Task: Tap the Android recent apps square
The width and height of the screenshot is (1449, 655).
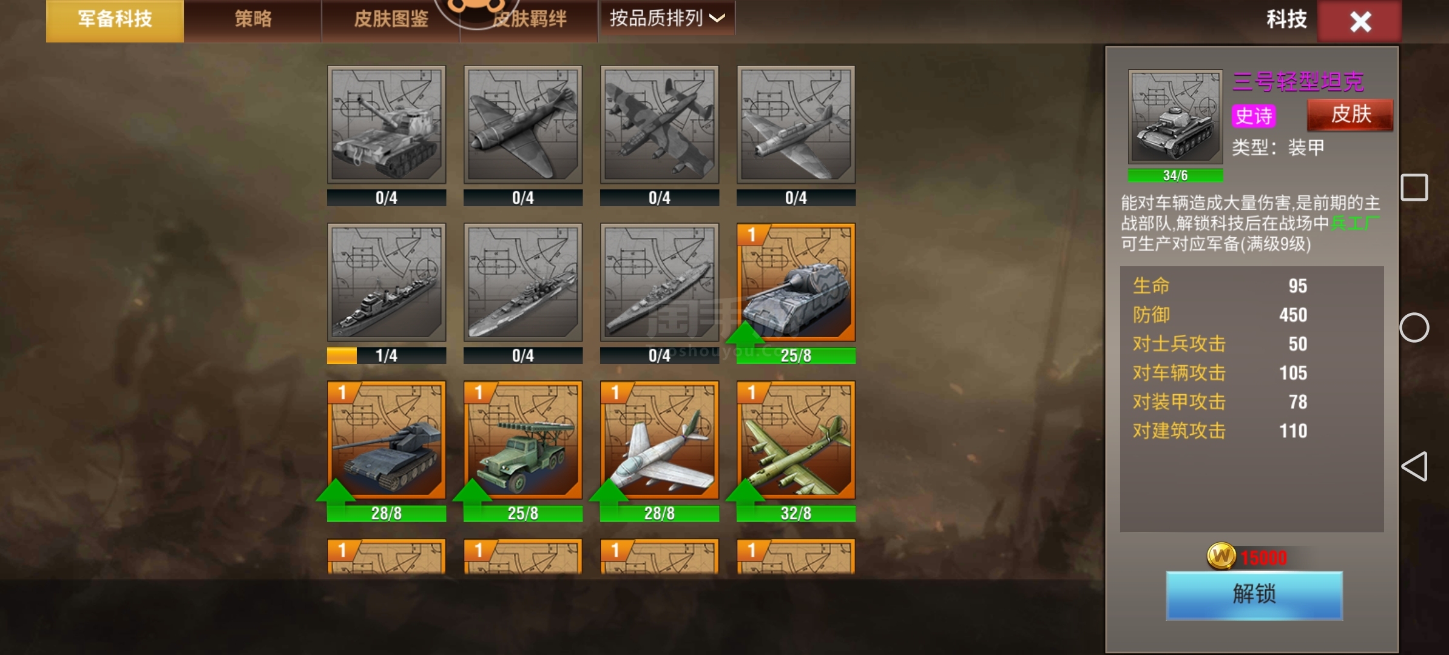Action: 1414,187
